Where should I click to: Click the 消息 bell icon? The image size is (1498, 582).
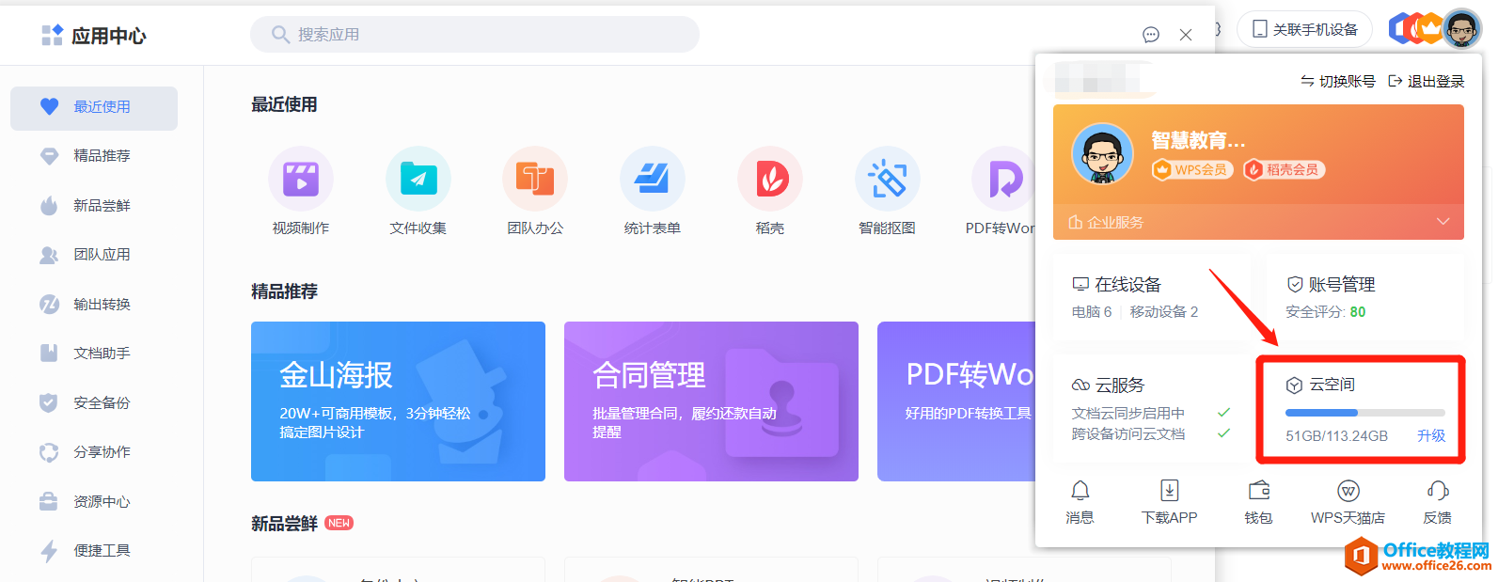[x=1080, y=490]
